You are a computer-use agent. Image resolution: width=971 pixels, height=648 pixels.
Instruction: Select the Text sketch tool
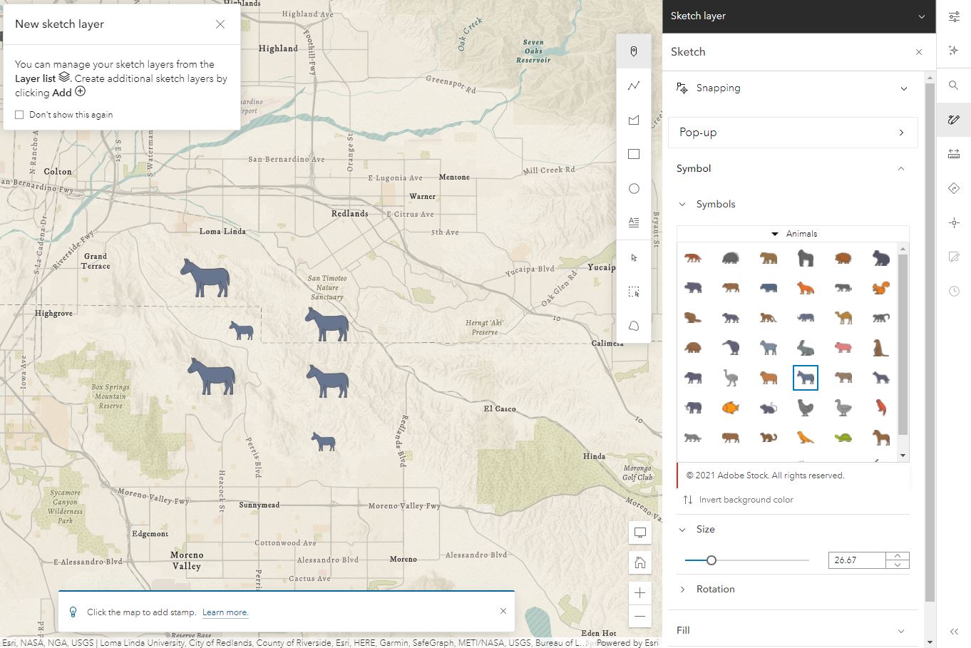[x=633, y=222]
